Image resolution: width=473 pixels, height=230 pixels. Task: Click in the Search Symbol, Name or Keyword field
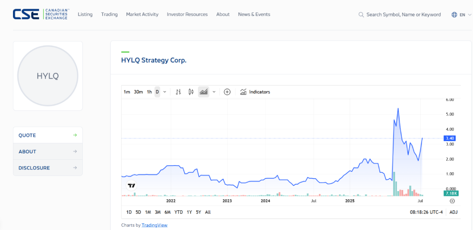click(x=404, y=15)
